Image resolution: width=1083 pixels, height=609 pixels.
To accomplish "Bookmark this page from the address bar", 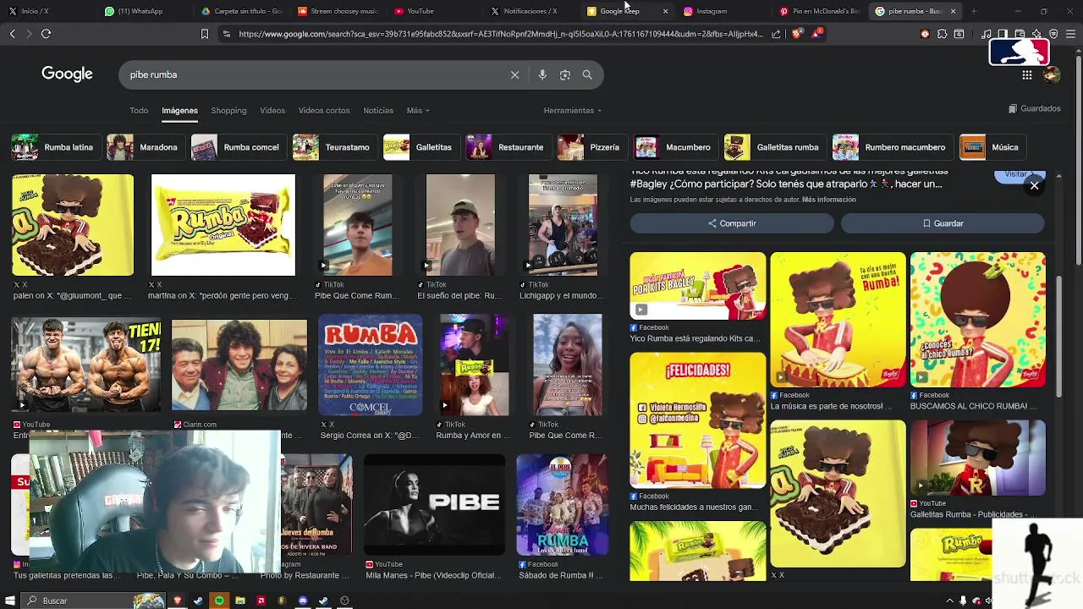I will pos(204,34).
